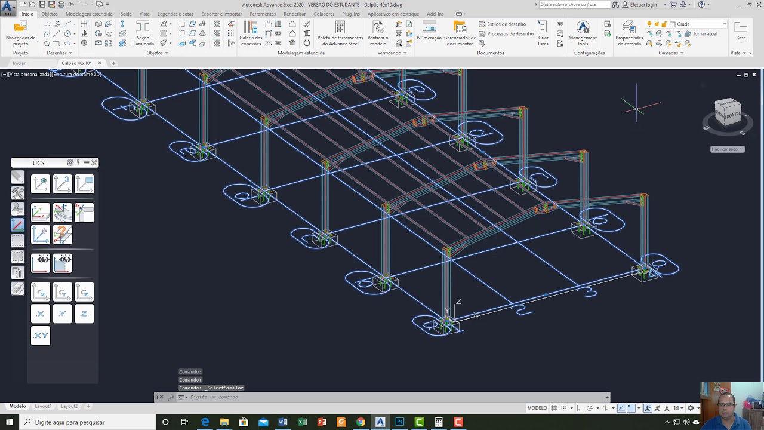
Task: Switch to the Layout1 tab
Action: (x=43, y=406)
